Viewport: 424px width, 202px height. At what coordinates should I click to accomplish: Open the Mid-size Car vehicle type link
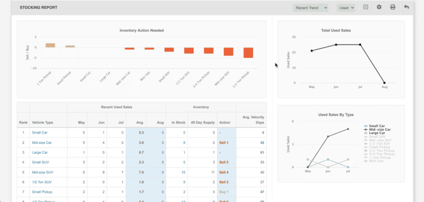42,143
